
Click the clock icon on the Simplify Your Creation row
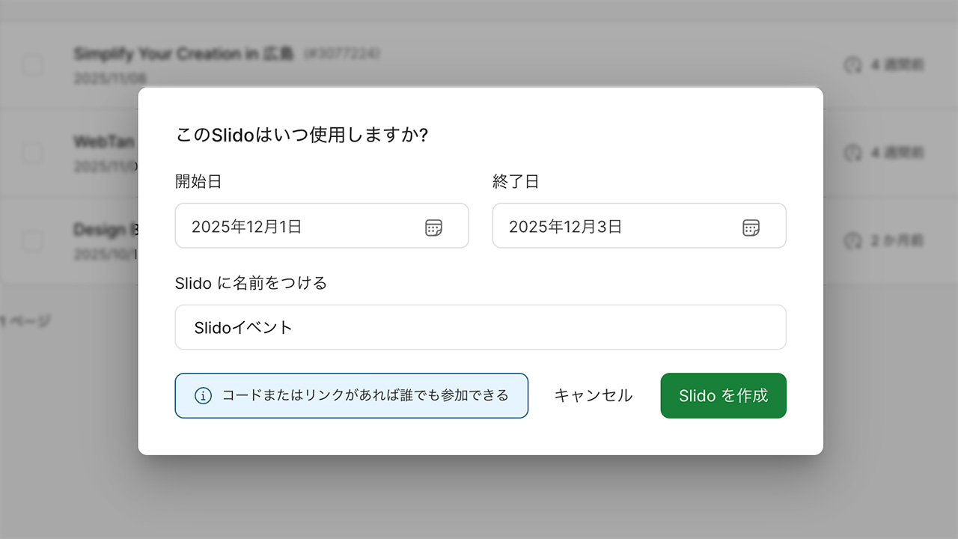[x=852, y=65]
